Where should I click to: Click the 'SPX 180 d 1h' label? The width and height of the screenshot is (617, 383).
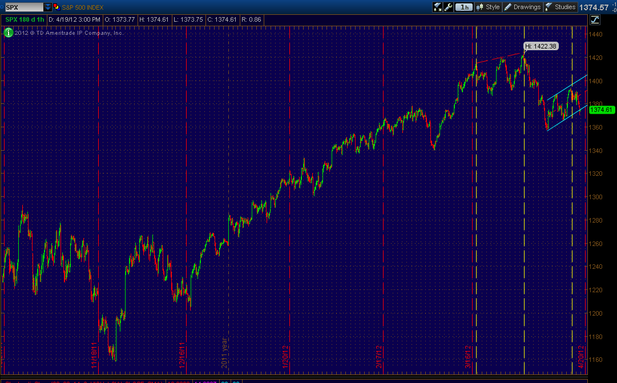[25, 19]
